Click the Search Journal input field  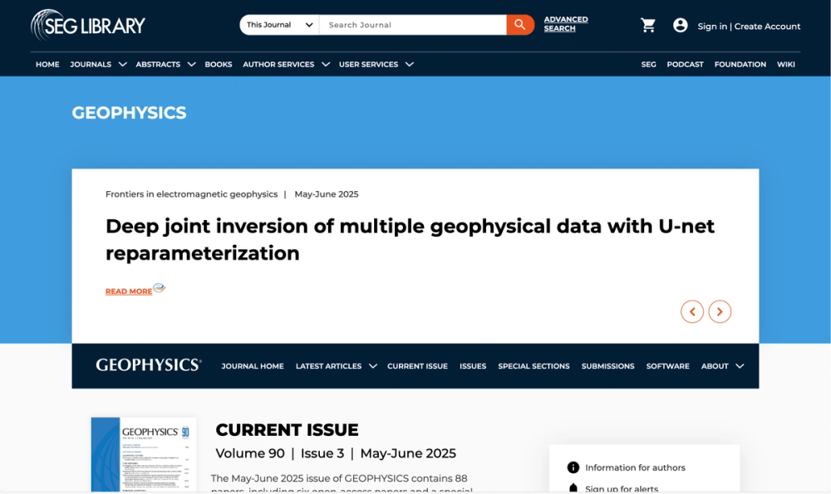pyautogui.click(x=413, y=25)
